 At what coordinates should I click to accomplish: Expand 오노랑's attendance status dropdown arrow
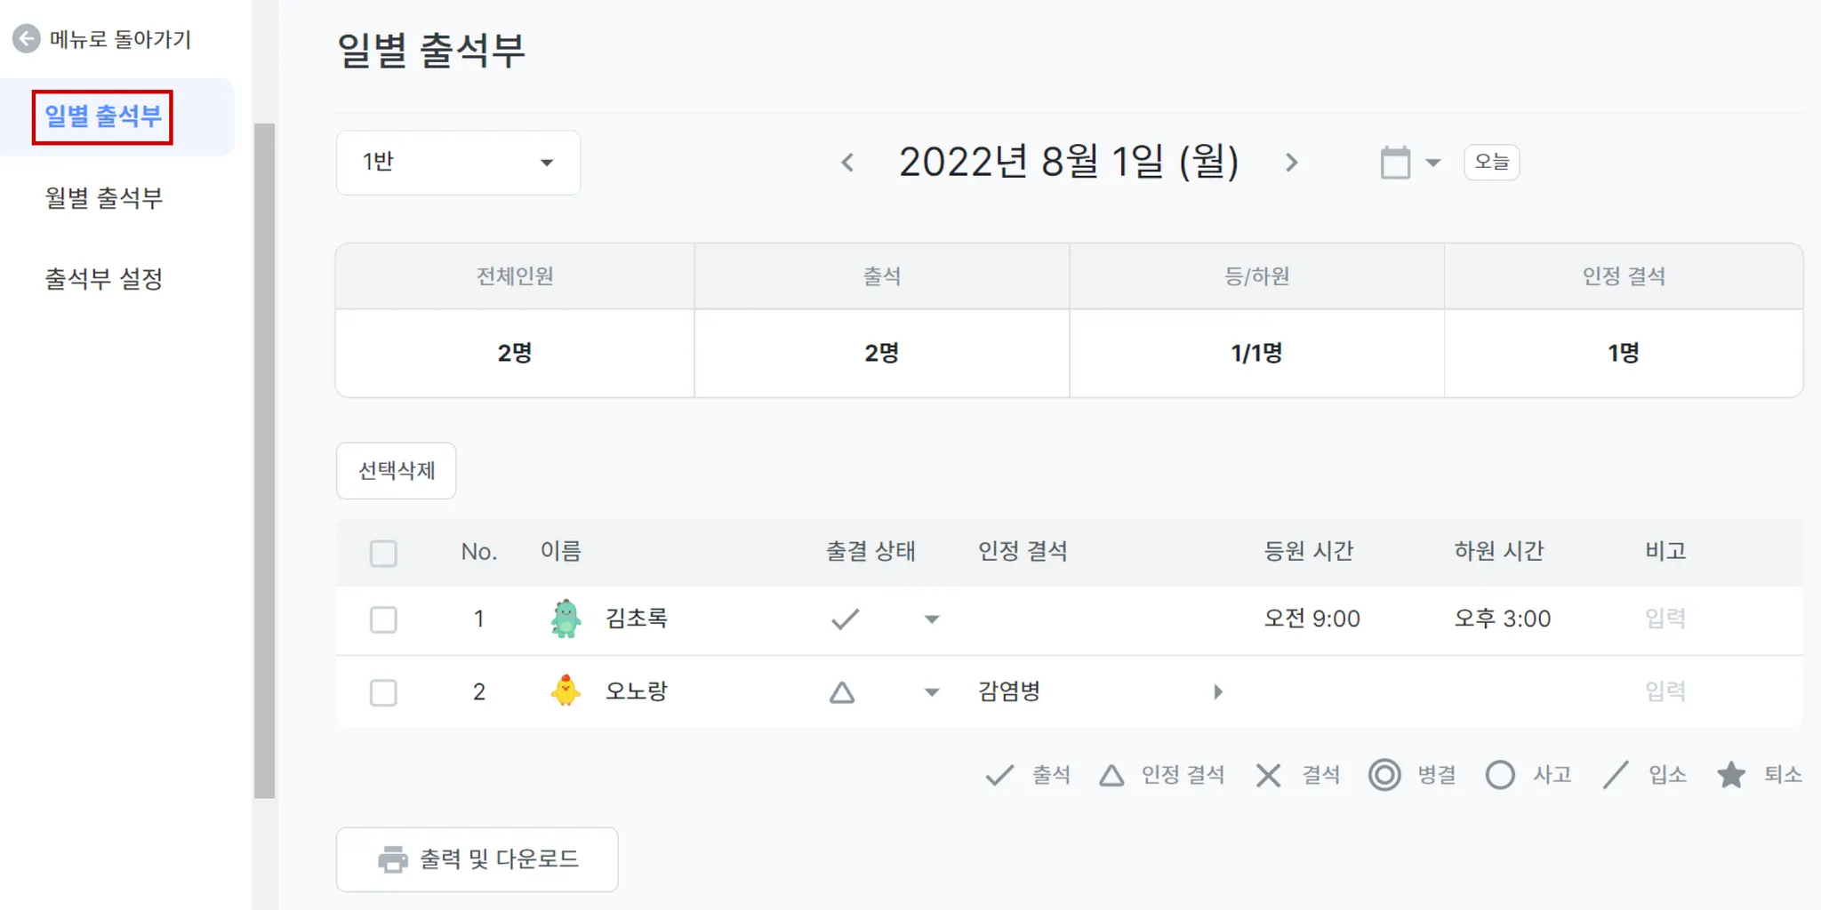932,692
